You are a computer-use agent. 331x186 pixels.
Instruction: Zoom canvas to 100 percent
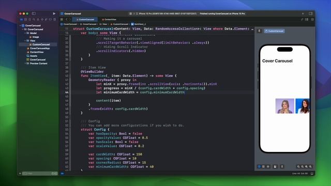point(302,166)
